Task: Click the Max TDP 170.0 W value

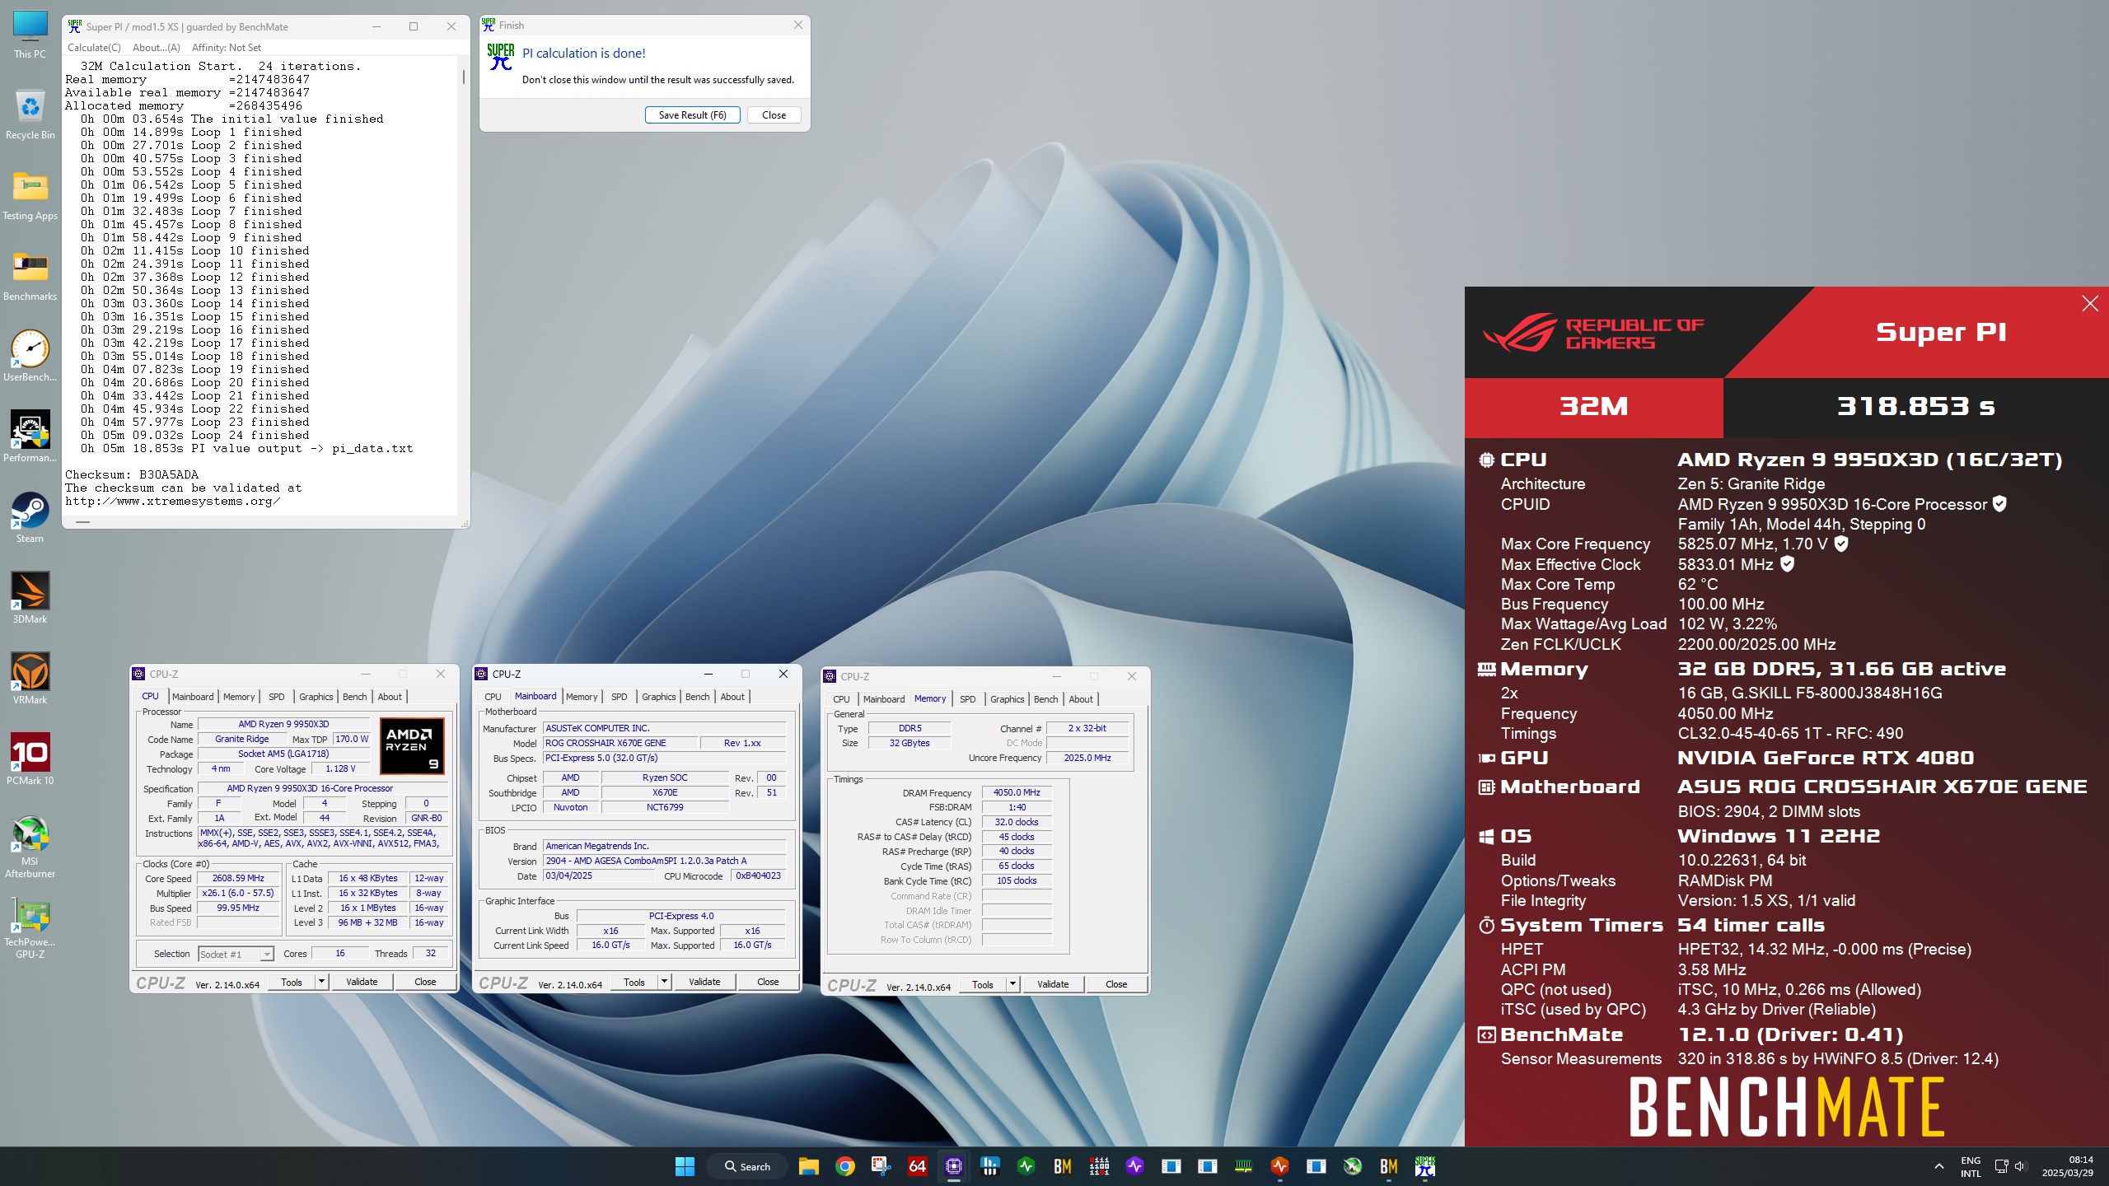Action: pos(352,740)
